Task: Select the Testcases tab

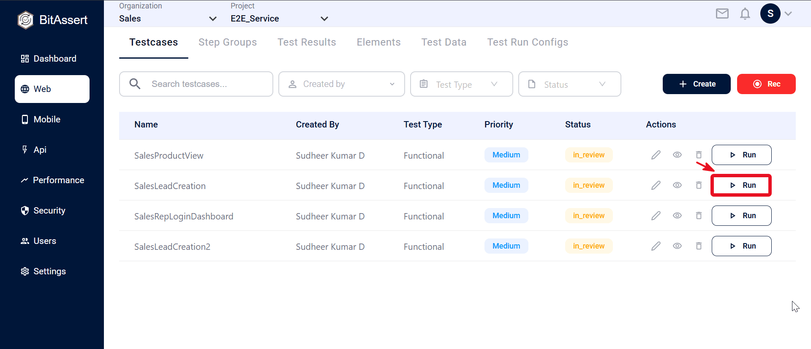Action: point(154,42)
